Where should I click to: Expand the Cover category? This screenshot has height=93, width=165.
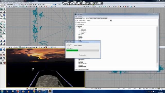(x=78, y=35)
